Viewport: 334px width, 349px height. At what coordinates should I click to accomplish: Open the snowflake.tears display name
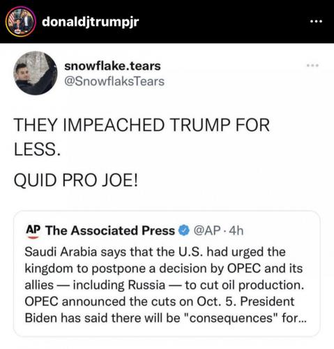click(x=112, y=66)
